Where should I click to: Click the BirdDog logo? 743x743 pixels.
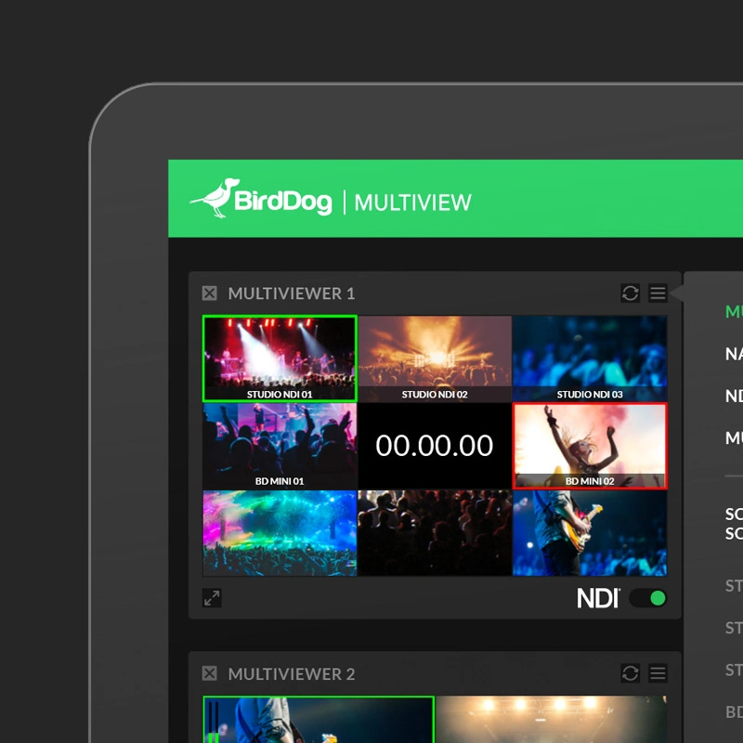click(261, 199)
